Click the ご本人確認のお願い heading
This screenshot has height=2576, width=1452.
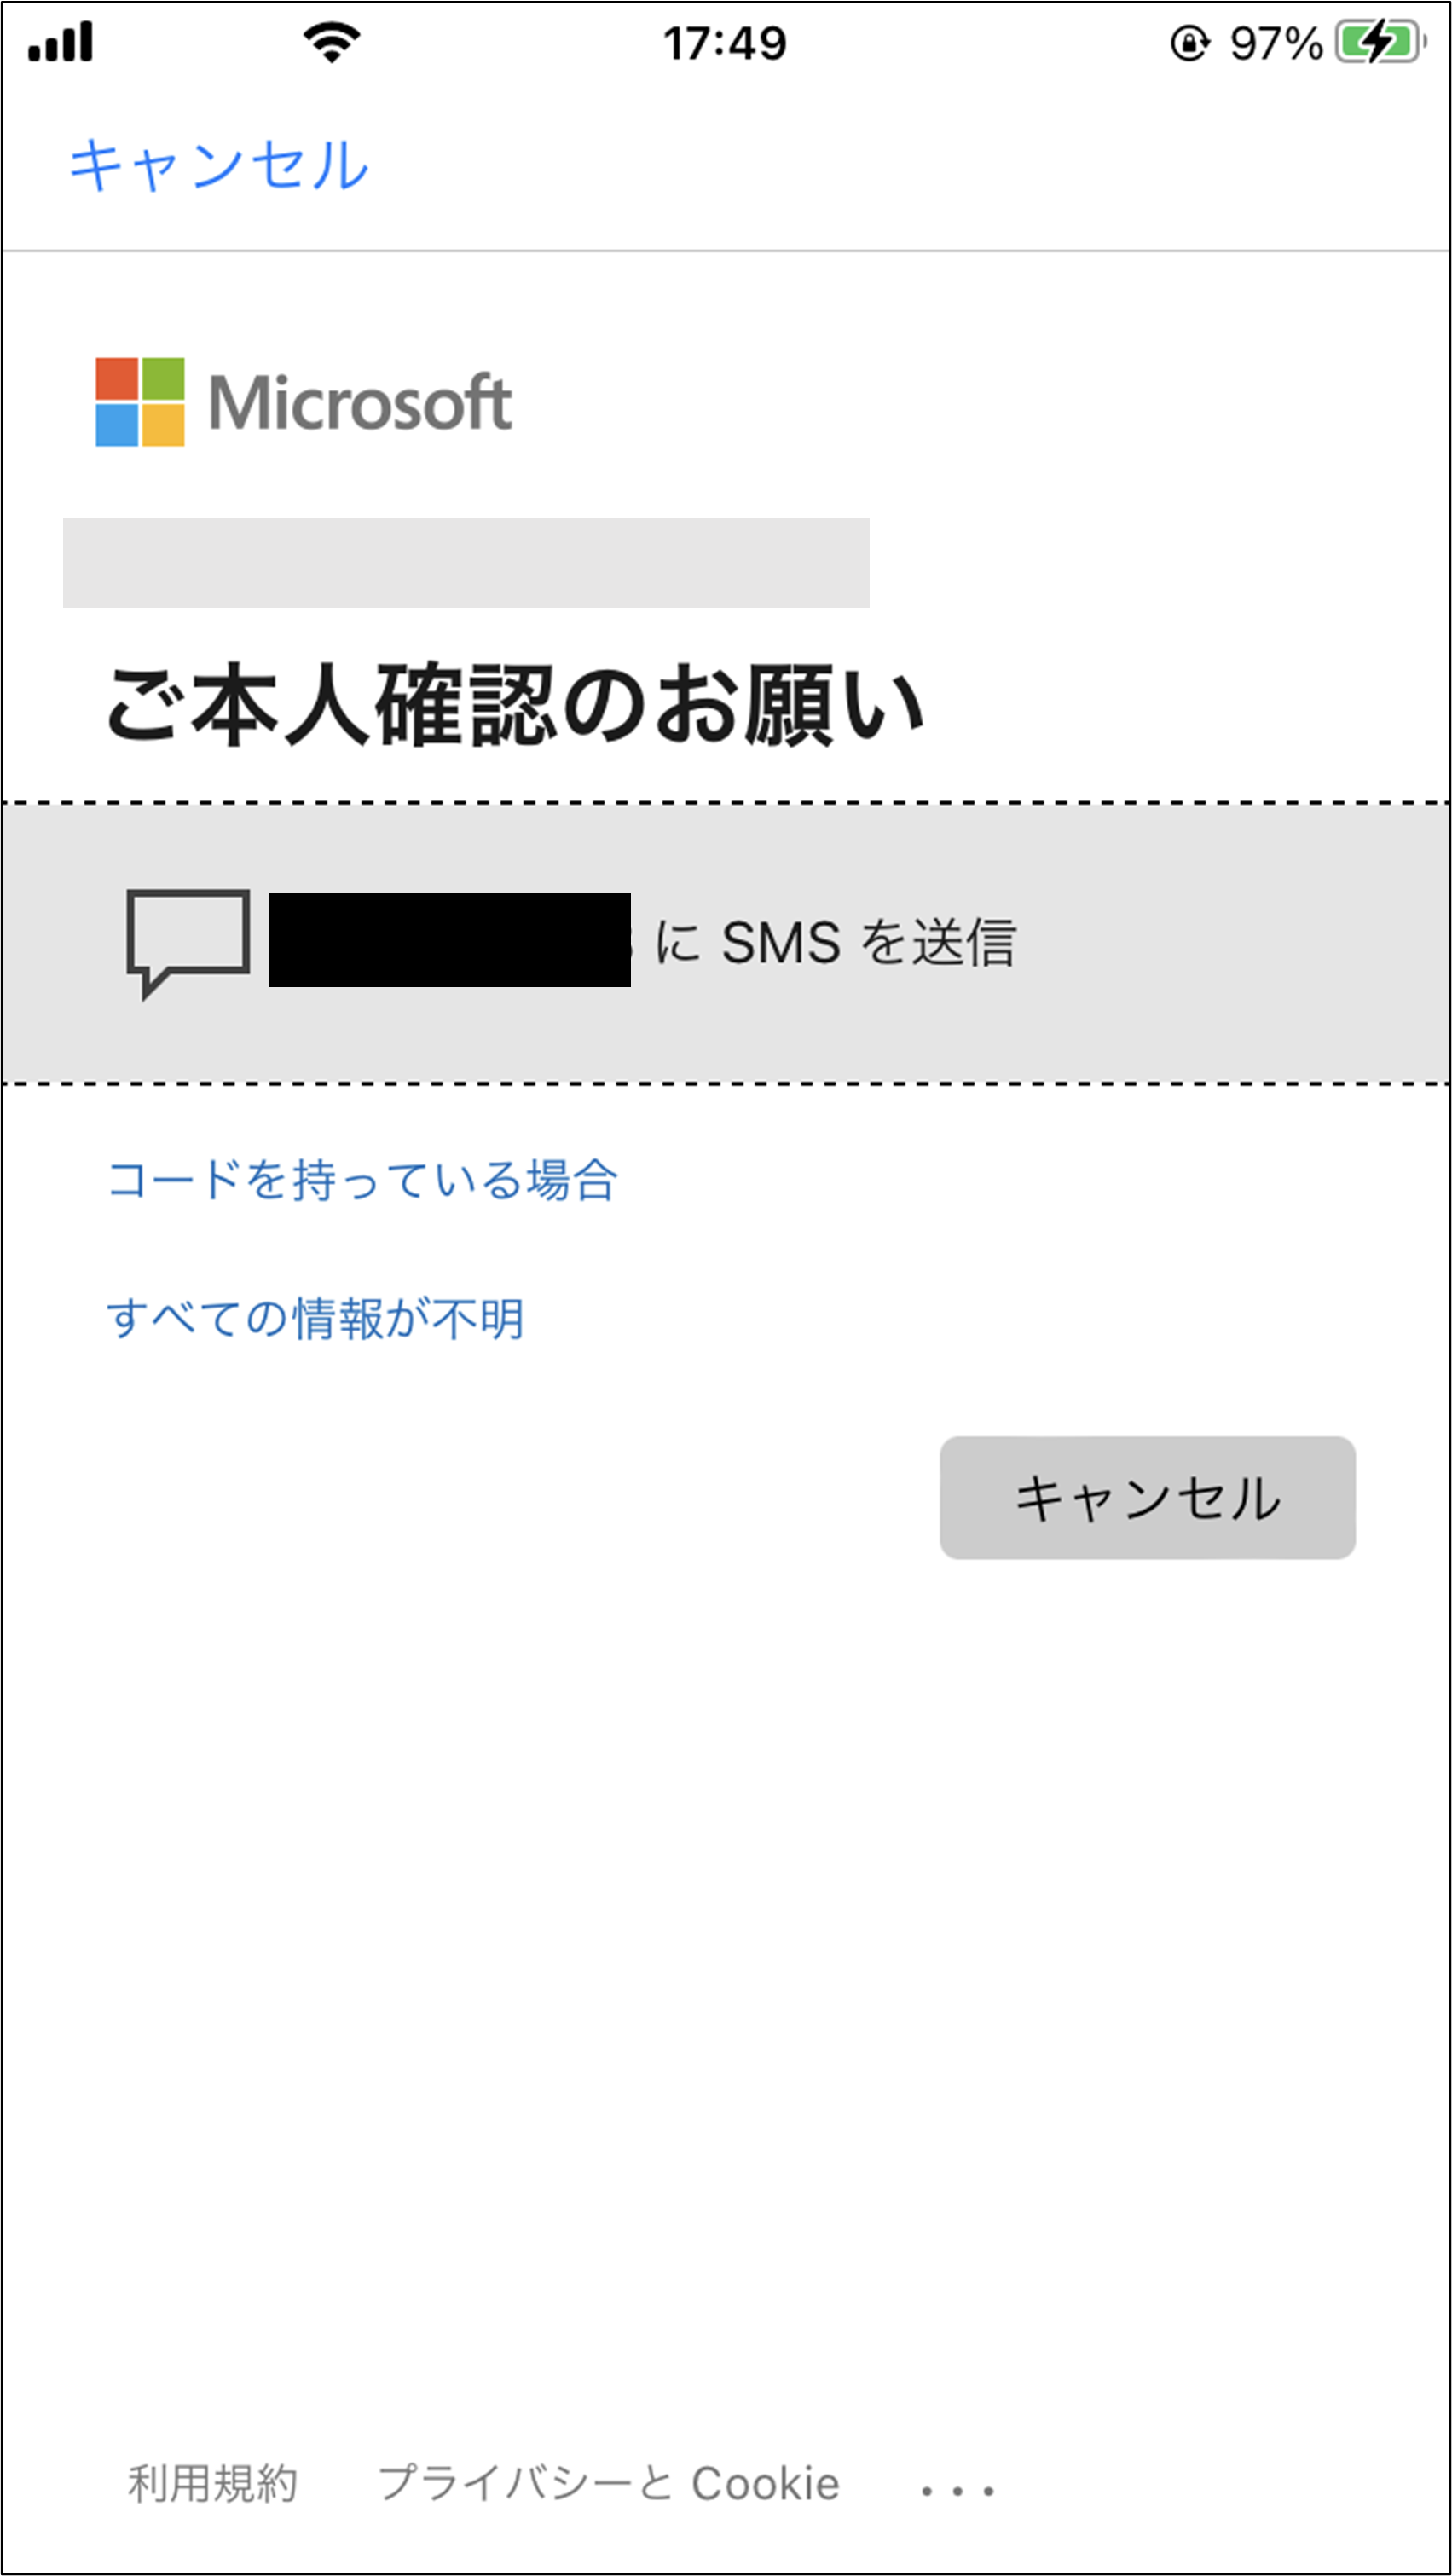click(x=516, y=705)
